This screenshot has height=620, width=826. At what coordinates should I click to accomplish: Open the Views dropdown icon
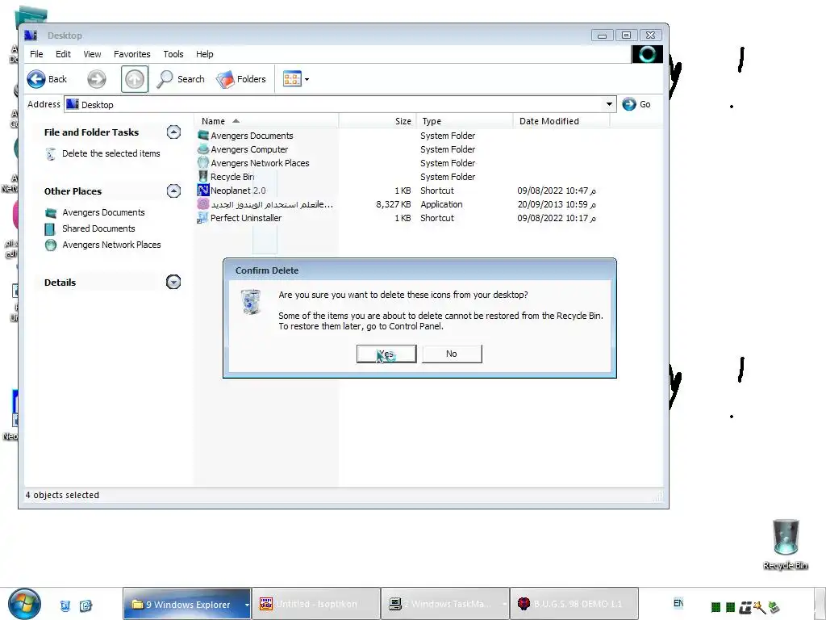(x=295, y=79)
